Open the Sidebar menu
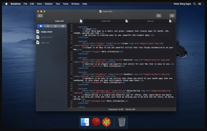Image resolution: width=207 pixels, height=131 pixels. [x=48, y=4]
